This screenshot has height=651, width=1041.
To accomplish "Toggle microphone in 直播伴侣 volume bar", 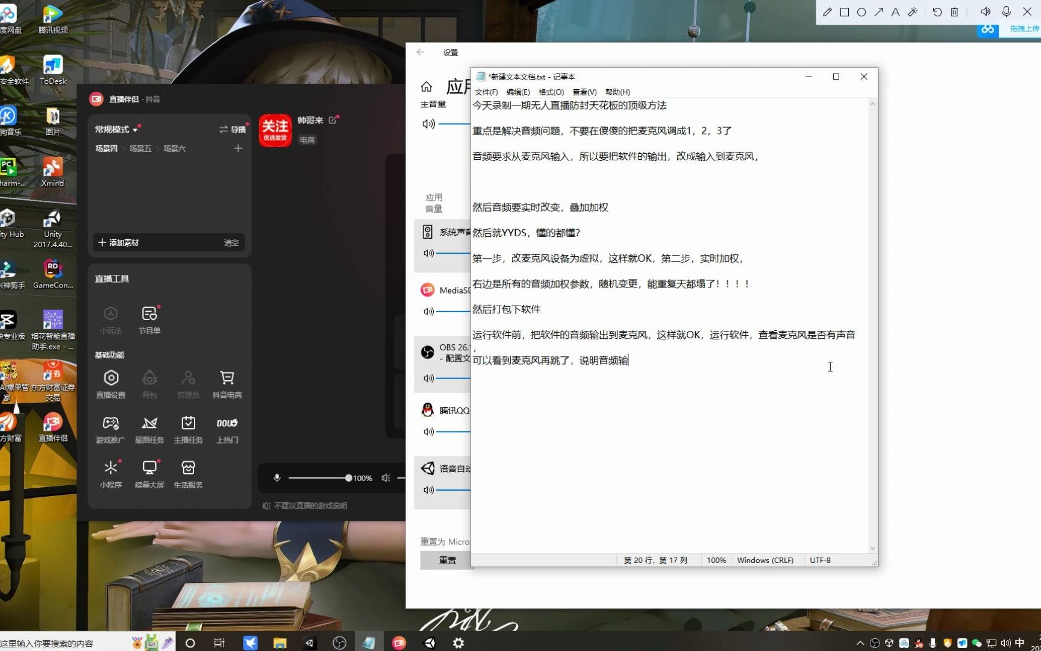I will coord(277,478).
